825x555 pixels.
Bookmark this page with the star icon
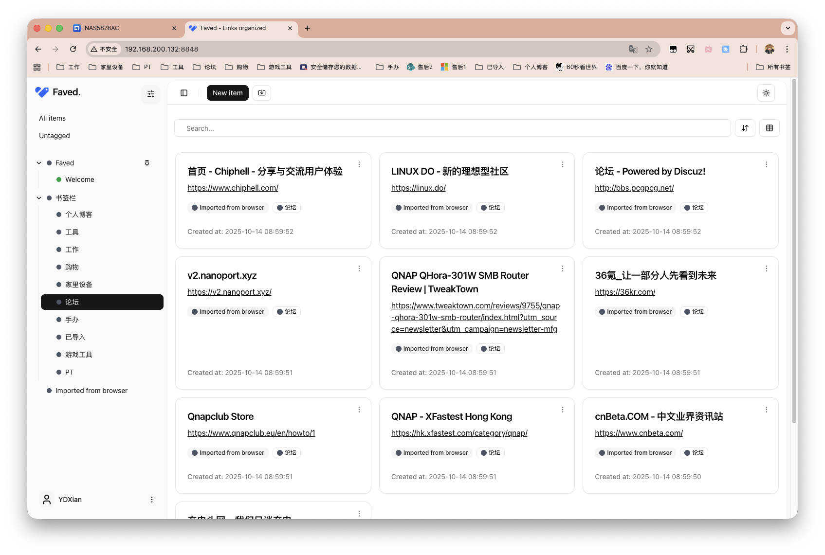pos(649,49)
